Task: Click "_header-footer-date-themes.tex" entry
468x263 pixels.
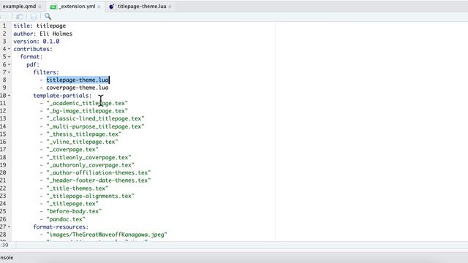Action: click(x=99, y=180)
